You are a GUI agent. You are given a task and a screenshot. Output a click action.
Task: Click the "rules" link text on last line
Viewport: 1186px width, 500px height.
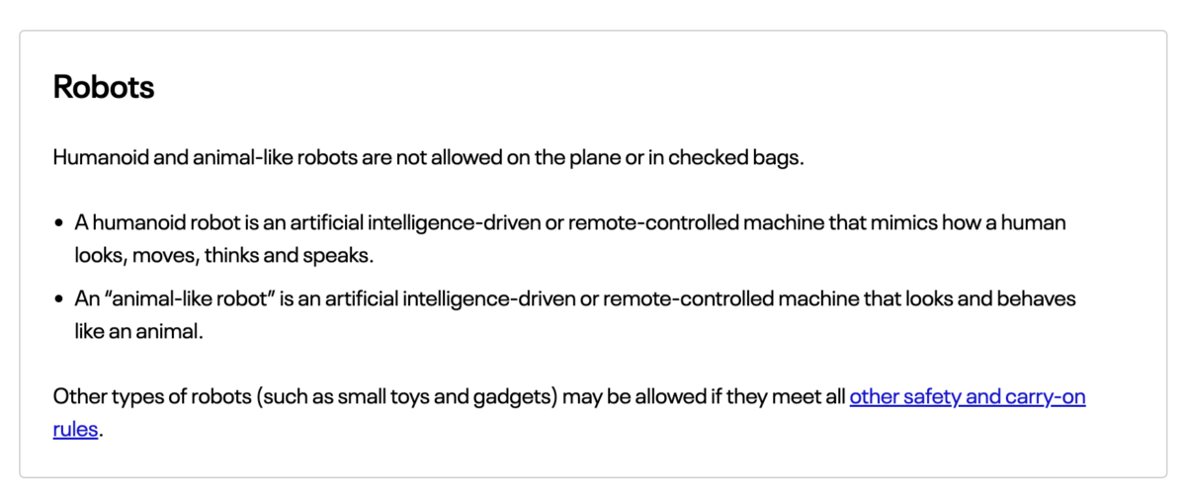point(76,430)
